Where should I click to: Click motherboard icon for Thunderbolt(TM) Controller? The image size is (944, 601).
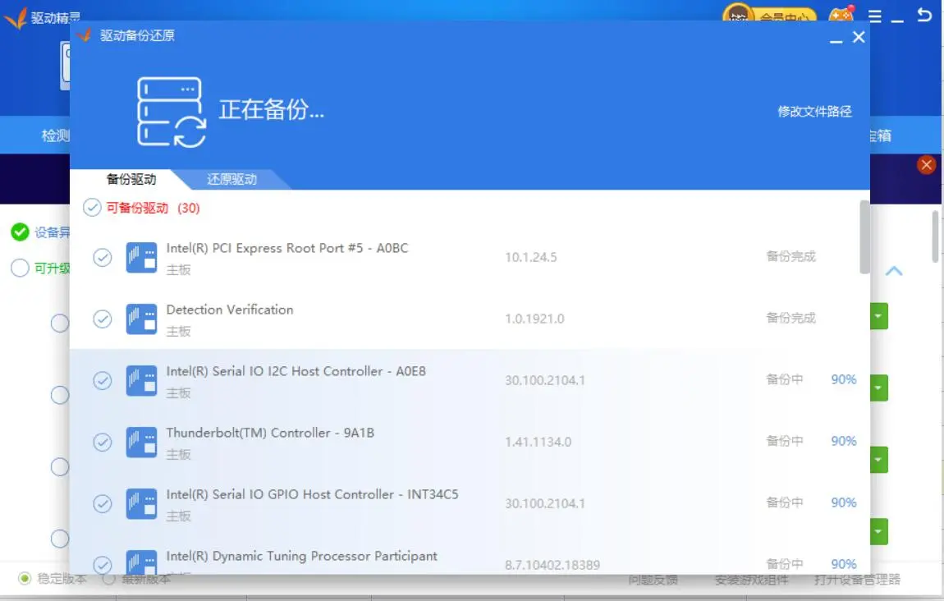141,442
